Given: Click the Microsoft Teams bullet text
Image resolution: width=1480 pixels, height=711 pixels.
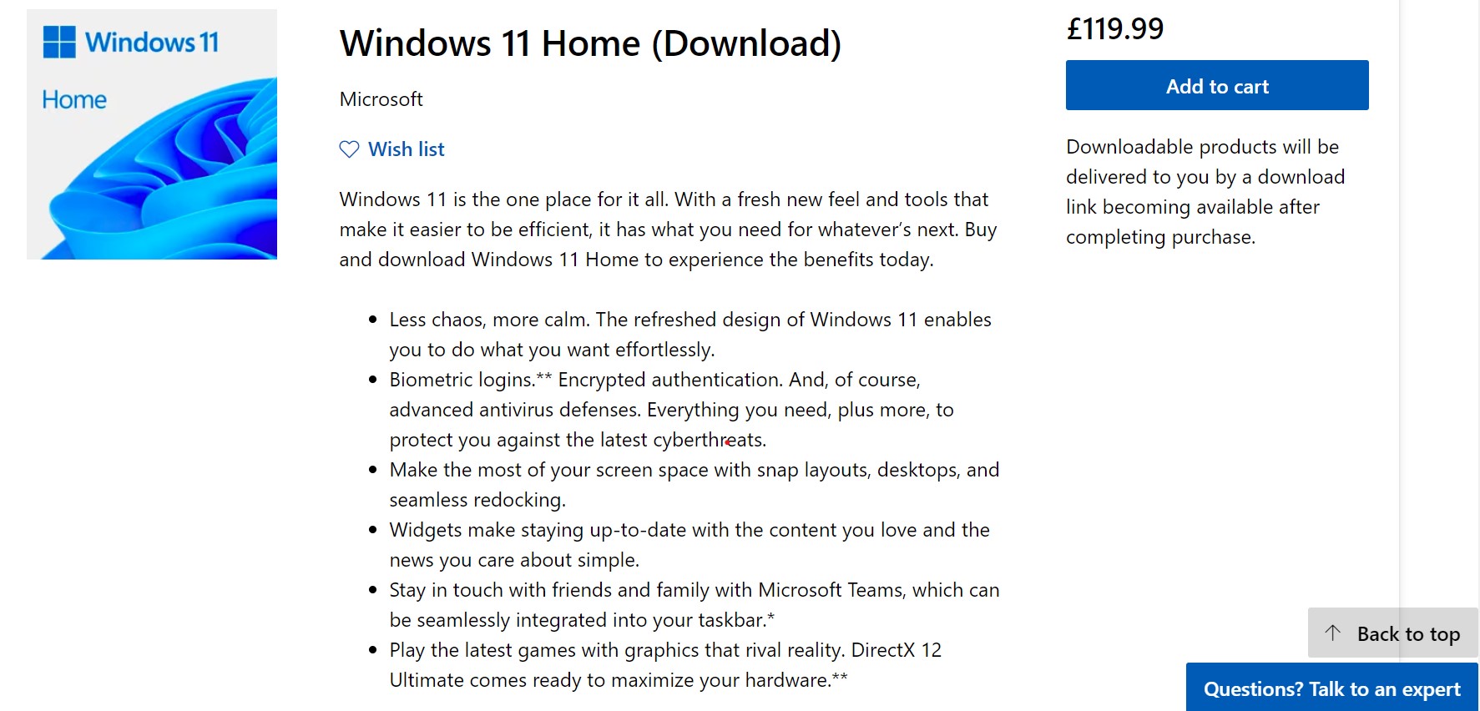Looking at the screenshot, I should click(695, 605).
